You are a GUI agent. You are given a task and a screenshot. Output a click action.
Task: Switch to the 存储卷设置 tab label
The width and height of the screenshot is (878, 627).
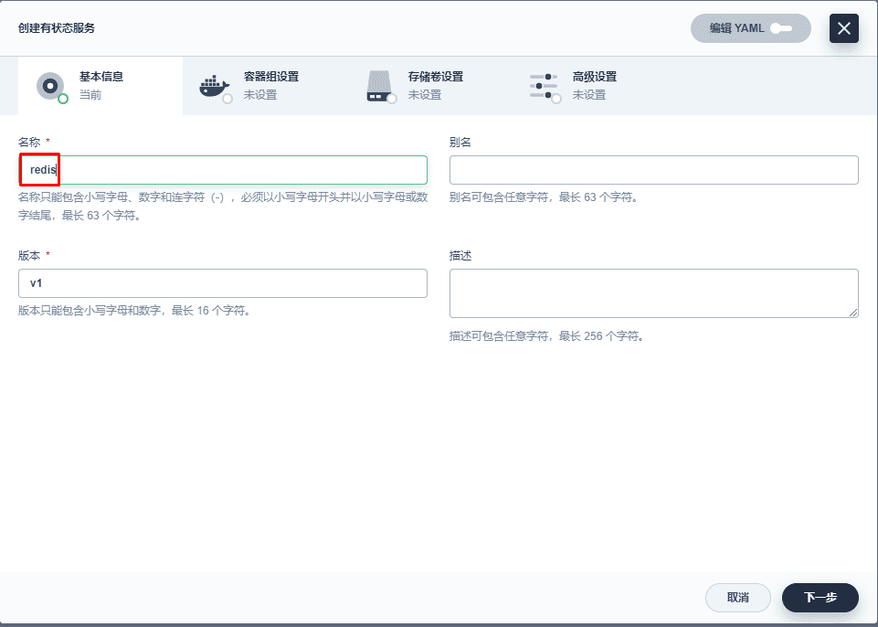pos(436,77)
